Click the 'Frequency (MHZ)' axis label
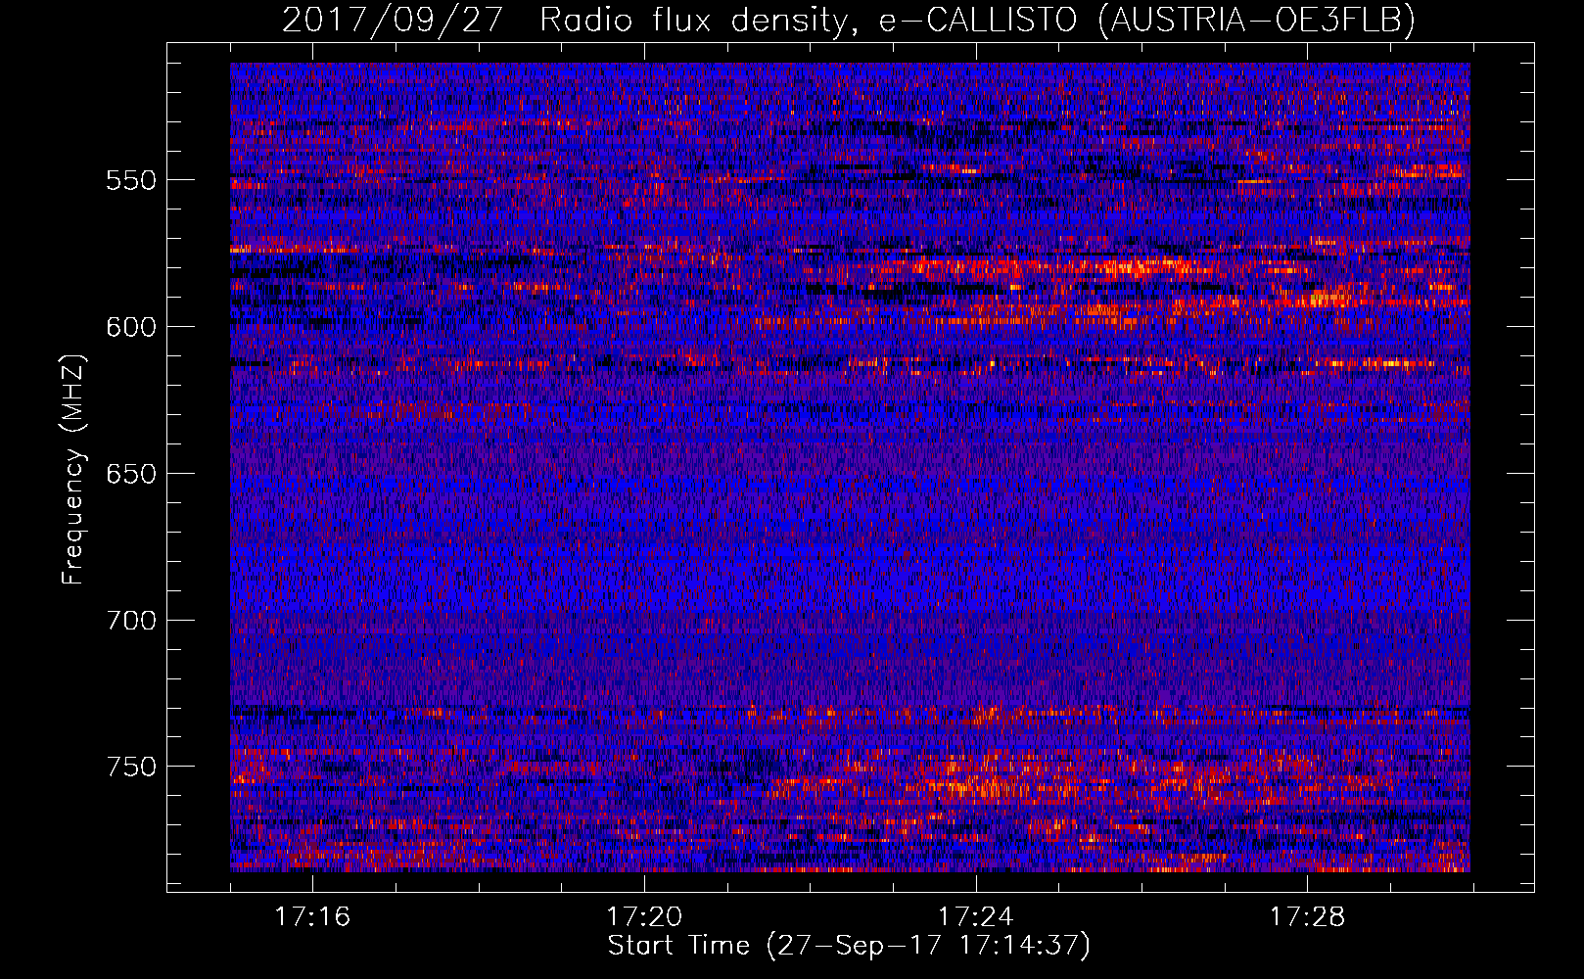 click(x=73, y=470)
